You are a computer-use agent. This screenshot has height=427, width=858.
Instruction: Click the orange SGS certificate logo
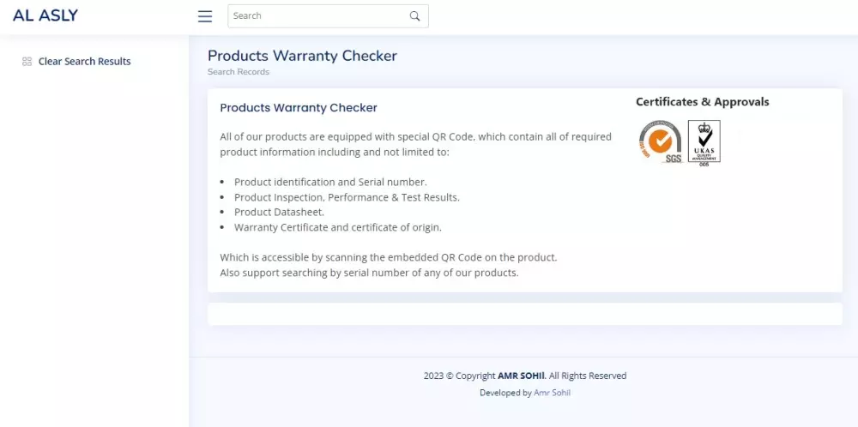tap(660, 141)
